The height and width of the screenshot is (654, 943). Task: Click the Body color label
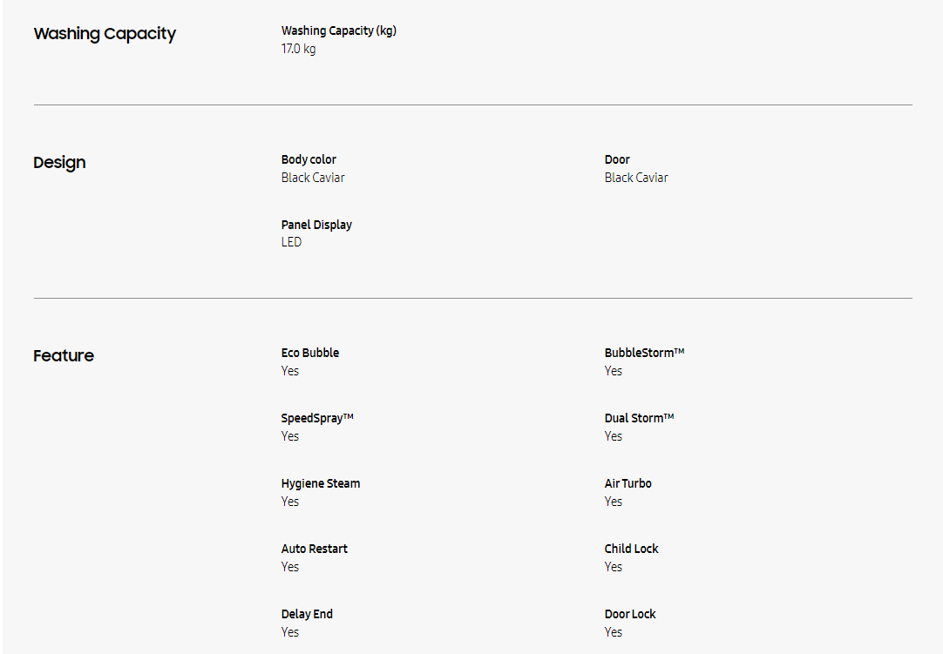[x=309, y=159]
